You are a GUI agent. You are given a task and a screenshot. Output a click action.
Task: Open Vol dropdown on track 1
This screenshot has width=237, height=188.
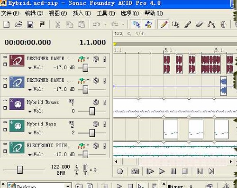click(x=30, y=68)
